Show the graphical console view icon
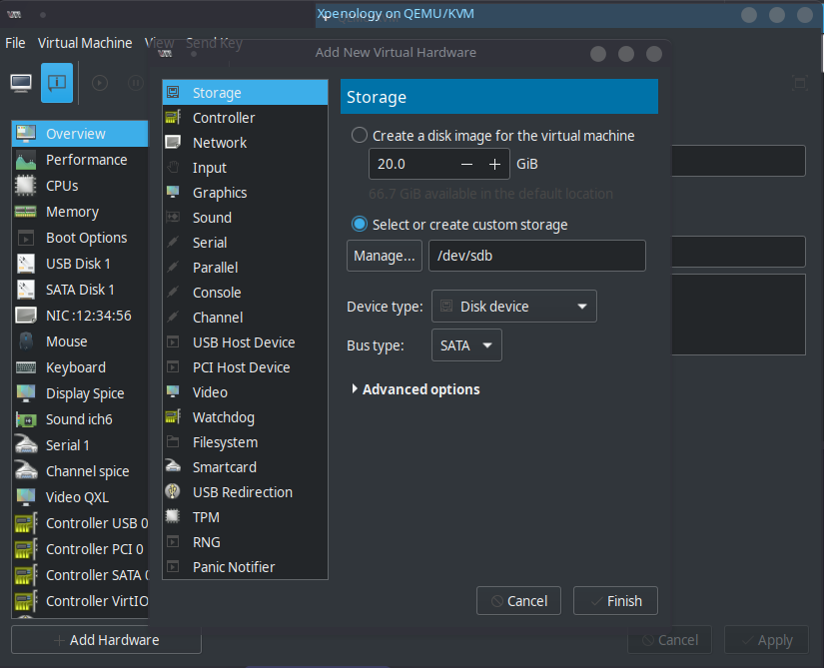824x668 pixels. point(21,83)
